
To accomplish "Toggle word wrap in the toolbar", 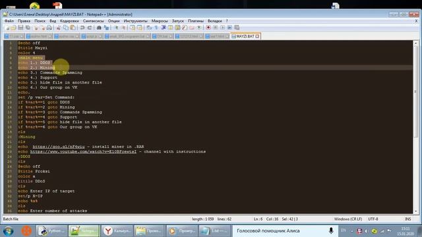I will 149,28.
